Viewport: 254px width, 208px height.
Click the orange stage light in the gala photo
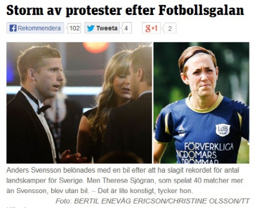[96, 47]
